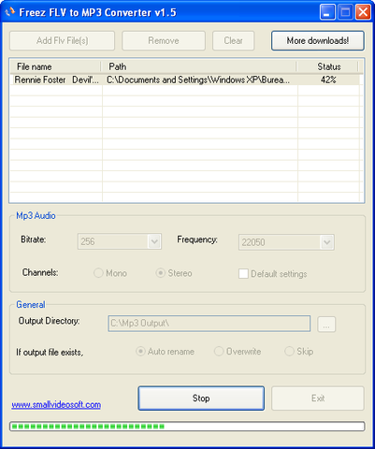Select the Stereo channel option
The width and height of the screenshot is (375, 449).
pyautogui.click(x=160, y=273)
